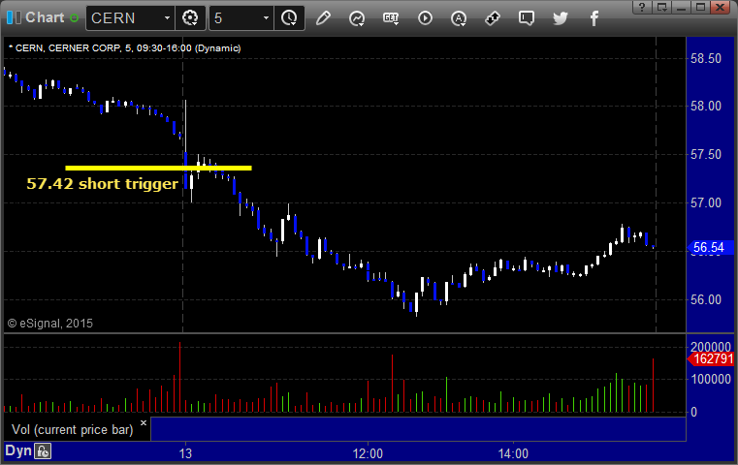The width and height of the screenshot is (738, 465).
Task: Open the comment bubble icon
Action: click(527, 18)
